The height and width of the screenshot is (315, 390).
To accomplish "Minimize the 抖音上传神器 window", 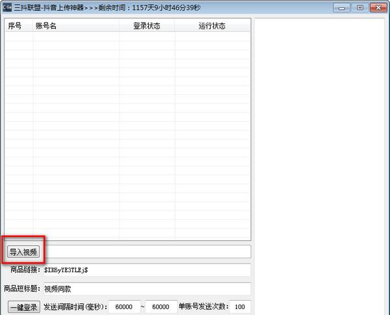I will coord(342,8).
